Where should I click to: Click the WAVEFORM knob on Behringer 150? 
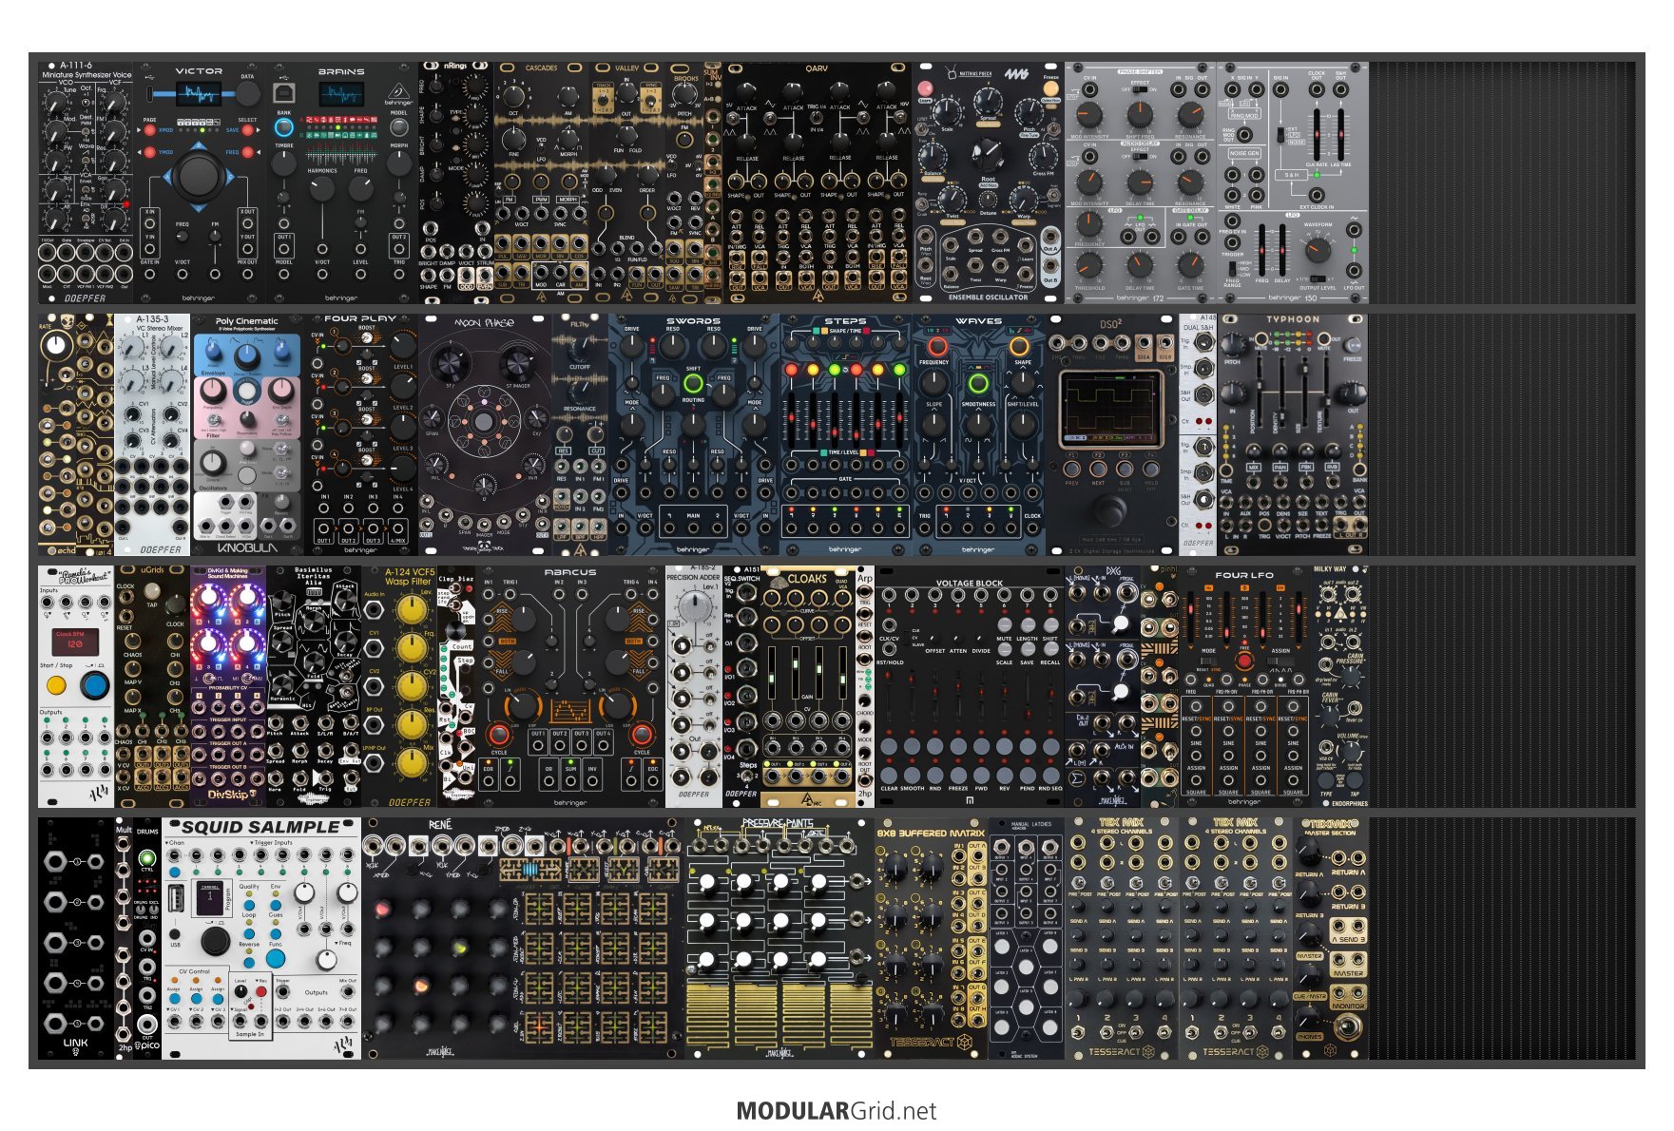(x=1317, y=251)
